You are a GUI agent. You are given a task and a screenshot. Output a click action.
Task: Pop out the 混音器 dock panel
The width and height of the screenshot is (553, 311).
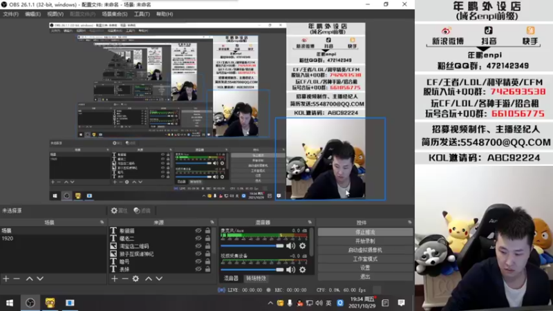click(310, 222)
